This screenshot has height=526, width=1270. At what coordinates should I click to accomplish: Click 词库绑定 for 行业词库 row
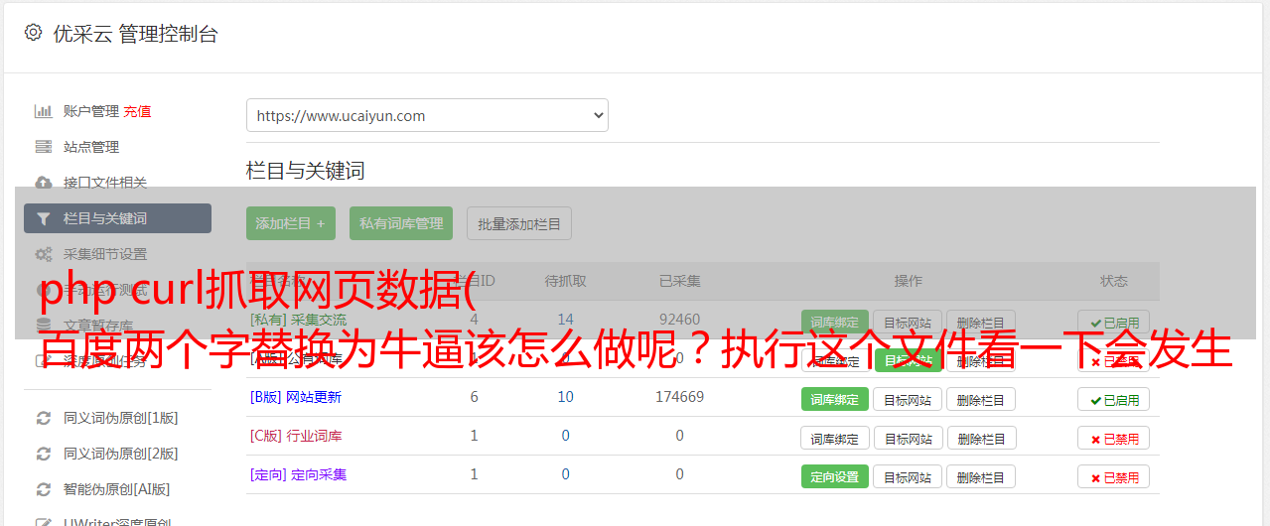(835, 438)
